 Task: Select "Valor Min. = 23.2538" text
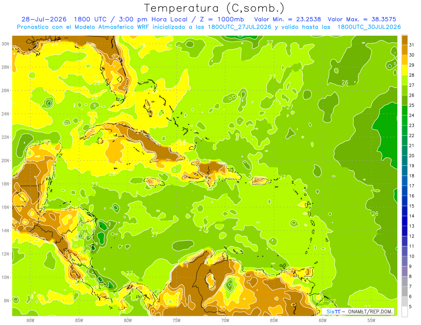[x=287, y=19]
